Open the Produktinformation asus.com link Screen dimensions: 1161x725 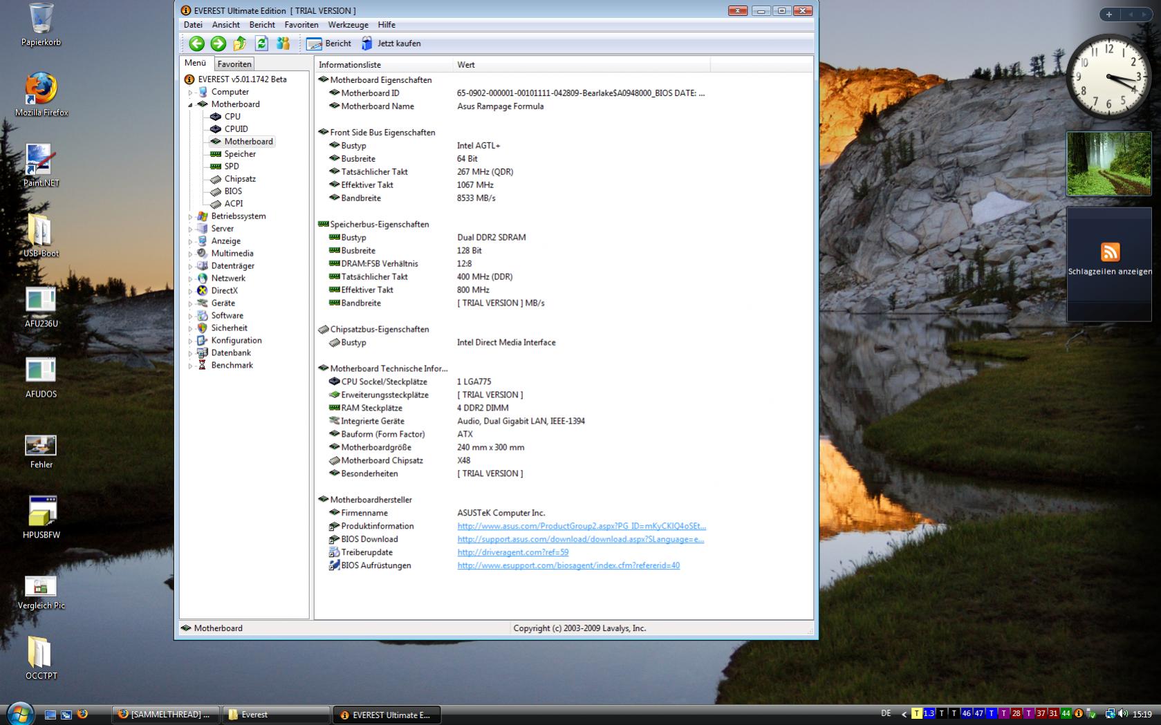point(582,526)
